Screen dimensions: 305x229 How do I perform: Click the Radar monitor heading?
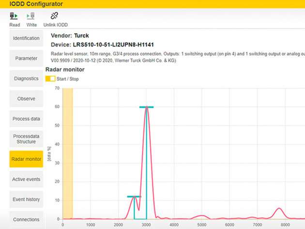click(x=65, y=69)
